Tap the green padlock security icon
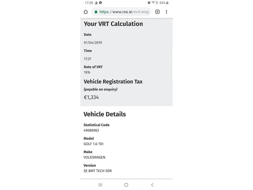Image resolution: width=253 pixels, height=190 pixels. [x=95, y=12]
